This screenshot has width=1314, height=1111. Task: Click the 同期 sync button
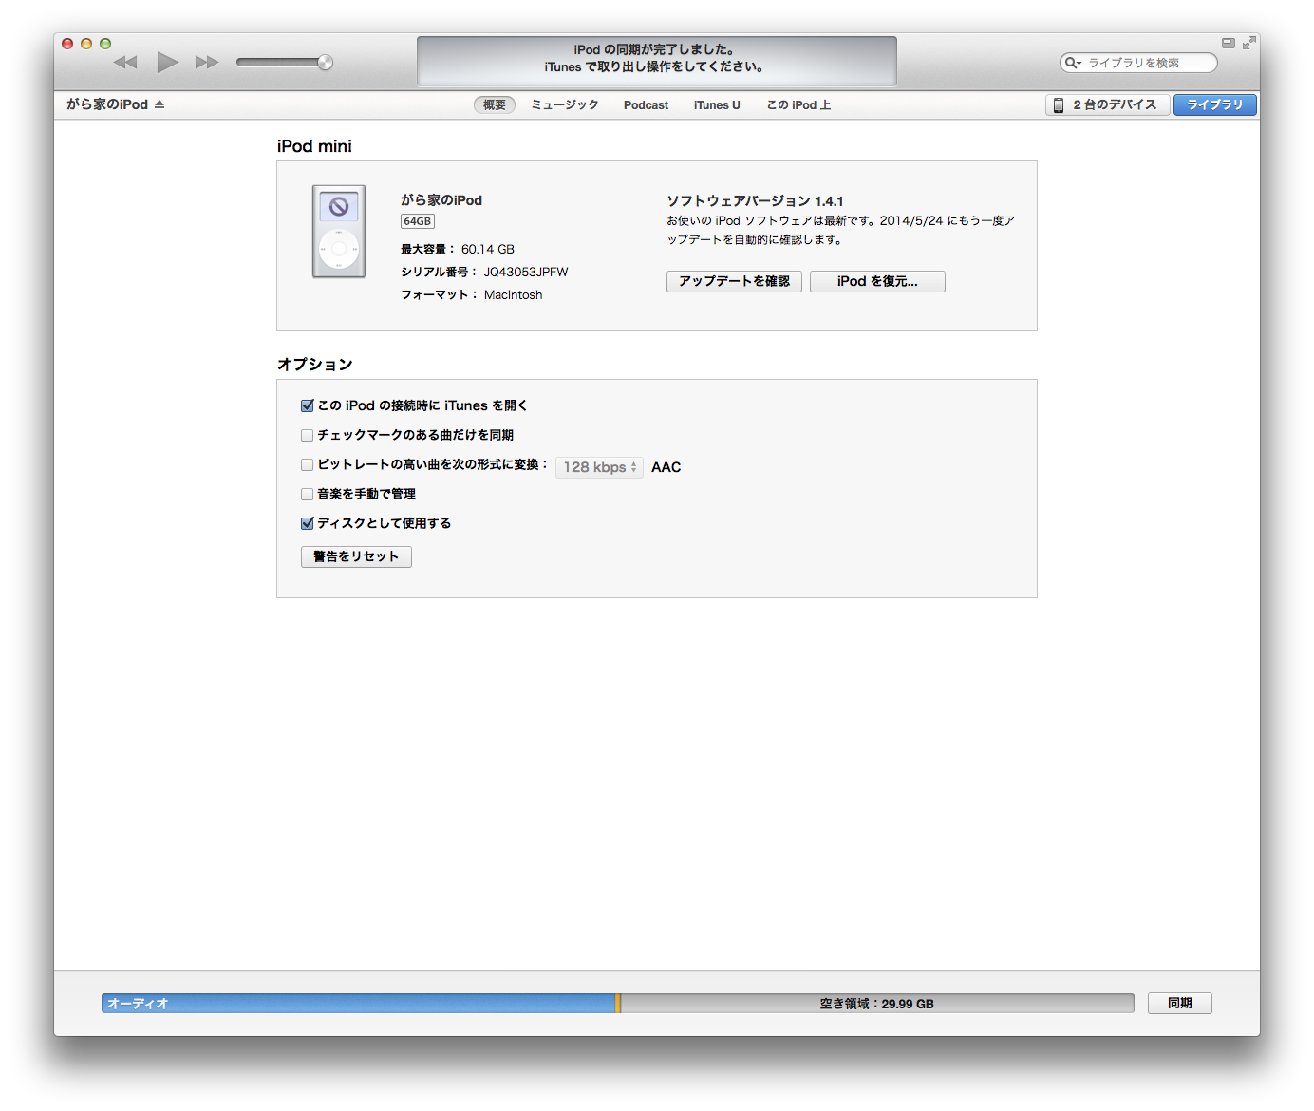tap(1180, 1003)
